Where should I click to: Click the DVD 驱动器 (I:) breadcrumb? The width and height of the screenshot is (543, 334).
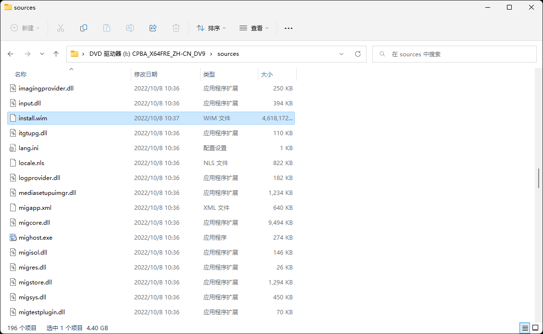147,54
